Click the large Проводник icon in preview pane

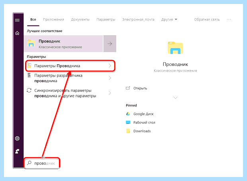click(175, 48)
